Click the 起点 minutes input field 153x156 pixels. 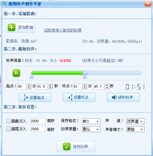[x=21, y=86]
